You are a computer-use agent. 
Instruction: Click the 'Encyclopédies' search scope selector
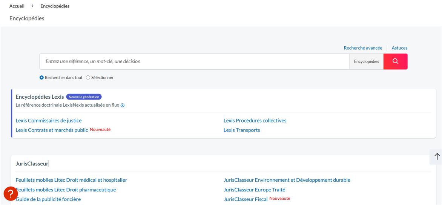pyautogui.click(x=366, y=61)
